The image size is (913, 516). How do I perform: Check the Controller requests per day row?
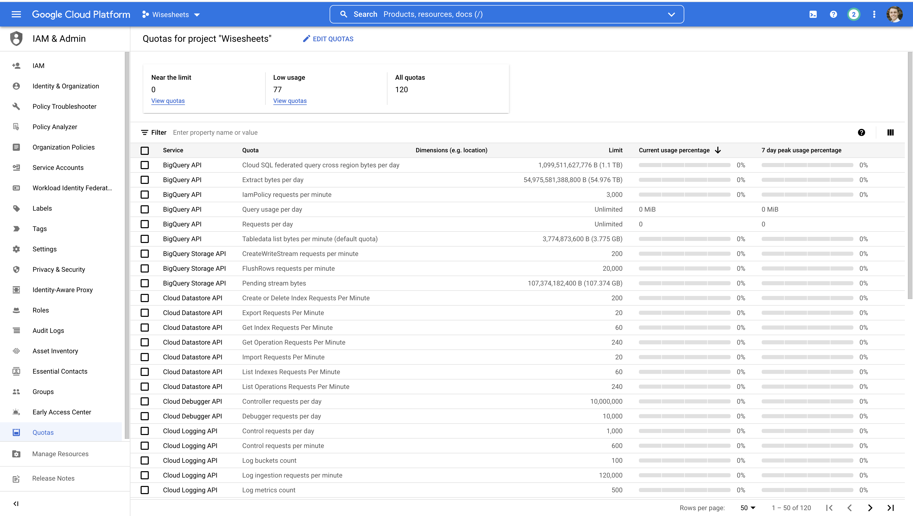(145, 402)
